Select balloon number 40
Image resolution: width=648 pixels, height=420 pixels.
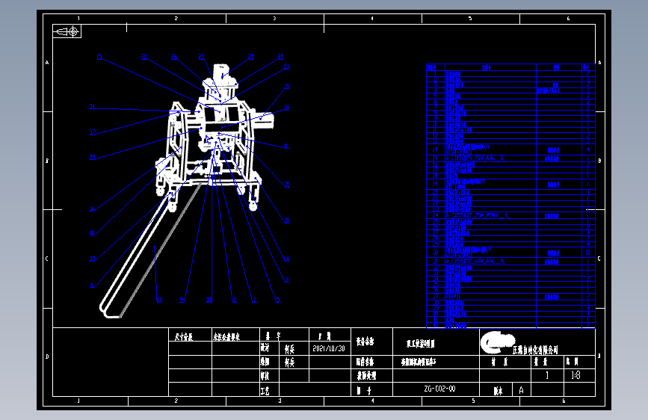tap(92, 233)
